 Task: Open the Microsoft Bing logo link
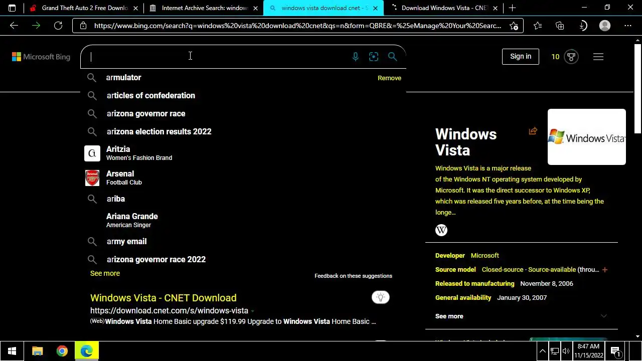click(41, 57)
